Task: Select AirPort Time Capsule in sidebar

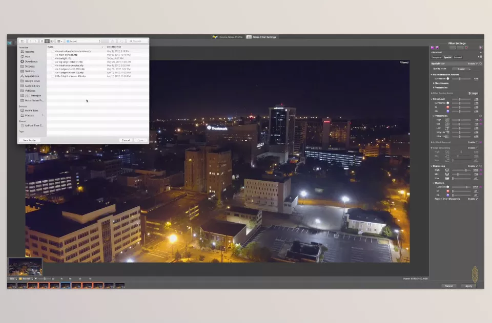Action: (33, 125)
